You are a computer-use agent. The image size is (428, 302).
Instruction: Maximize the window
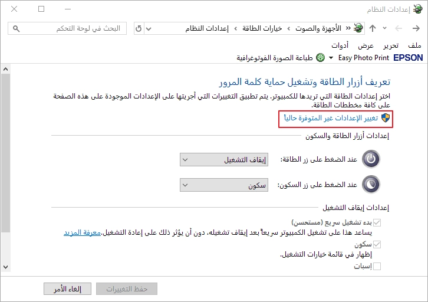pos(41,9)
